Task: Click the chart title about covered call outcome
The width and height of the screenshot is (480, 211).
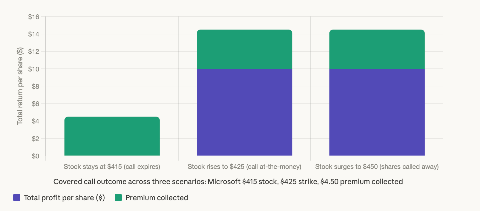Action: coord(228,182)
